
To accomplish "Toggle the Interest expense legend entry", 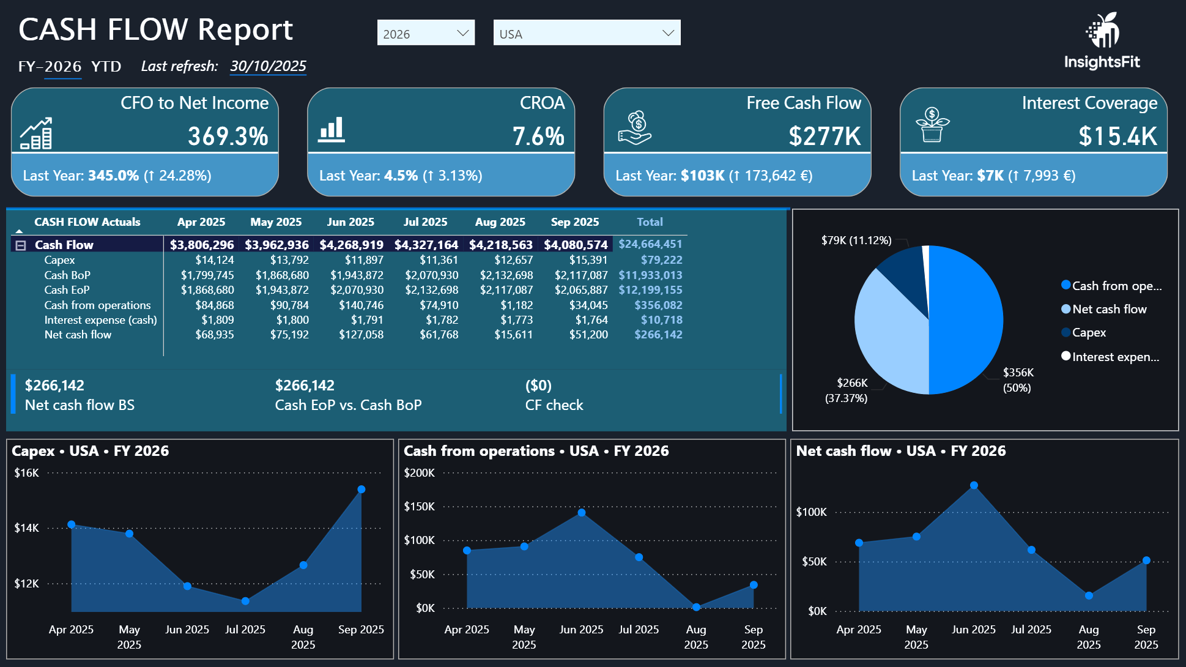I will [1115, 357].
